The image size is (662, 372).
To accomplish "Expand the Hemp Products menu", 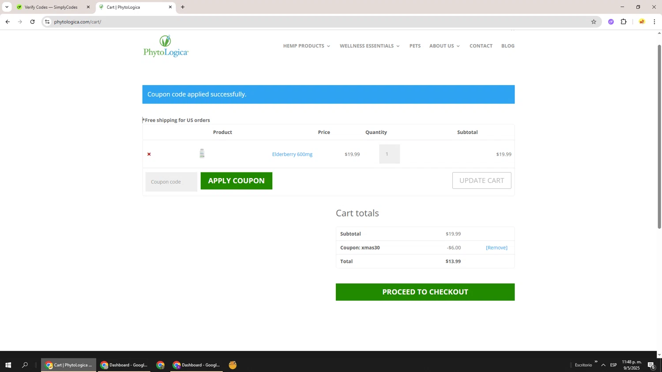I will click(x=307, y=46).
